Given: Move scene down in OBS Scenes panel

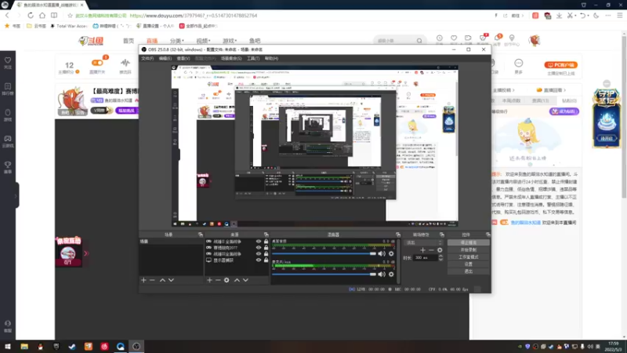Looking at the screenshot, I should tap(171, 280).
